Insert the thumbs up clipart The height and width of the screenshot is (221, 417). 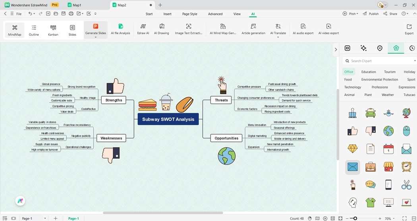[x=352, y=131]
